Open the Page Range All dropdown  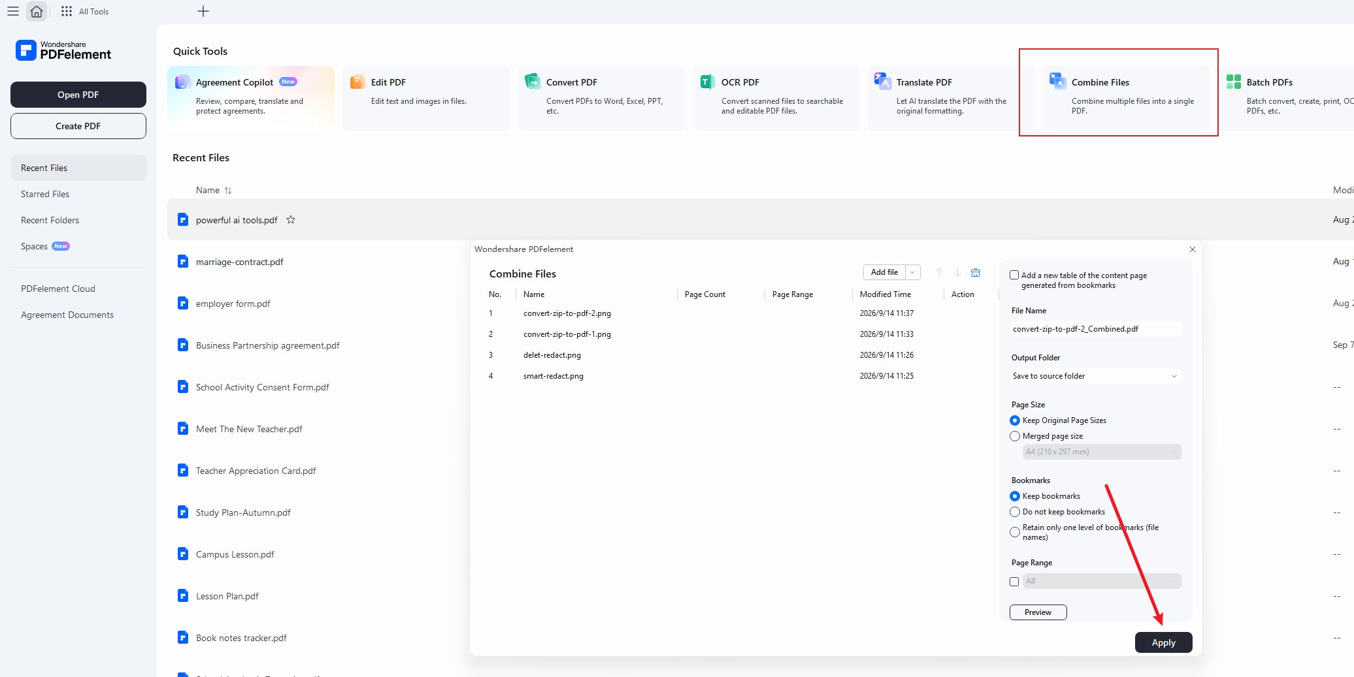tap(1102, 581)
